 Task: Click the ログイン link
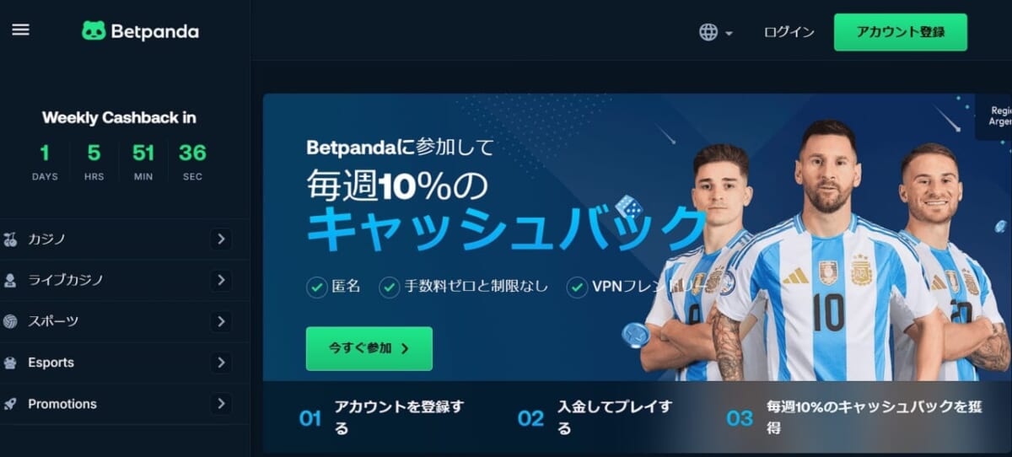point(789,32)
